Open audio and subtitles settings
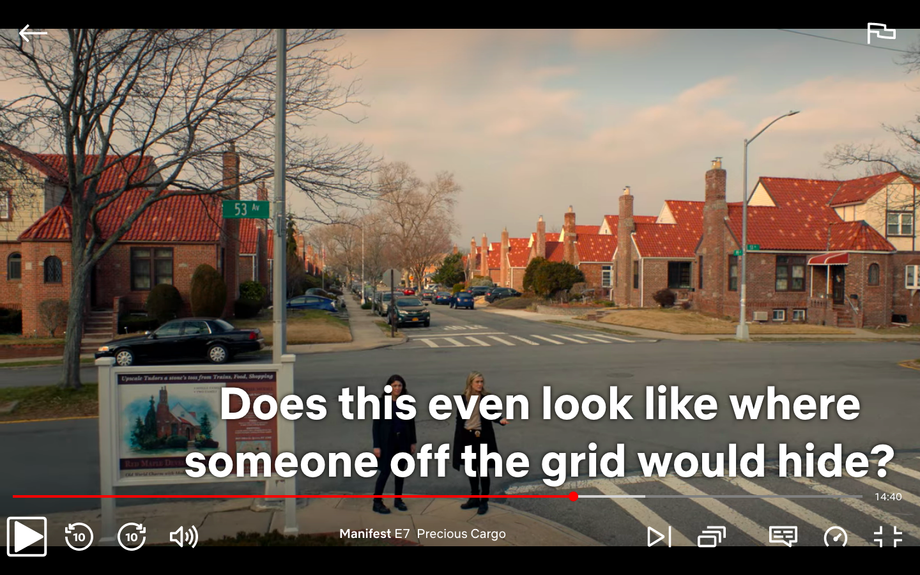The image size is (920, 575). [x=783, y=537]
